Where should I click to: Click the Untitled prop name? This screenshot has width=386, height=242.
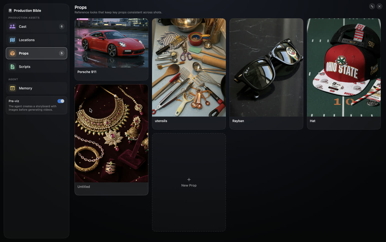(84, 187)
